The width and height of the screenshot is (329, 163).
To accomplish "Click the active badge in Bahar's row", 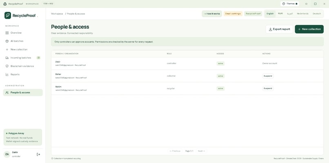I will click(x=220, y=76).
